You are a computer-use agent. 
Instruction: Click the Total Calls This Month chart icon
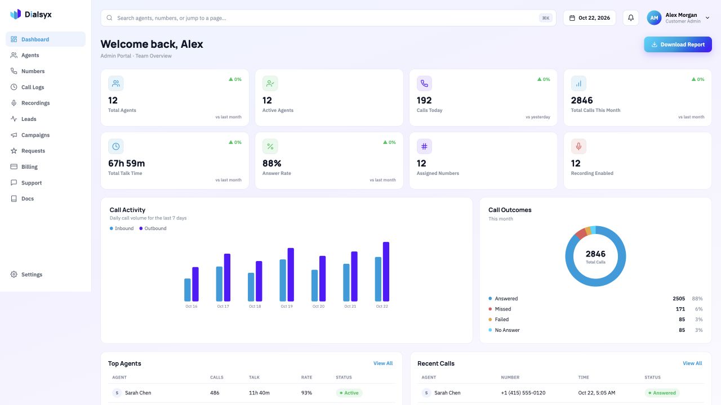578,83
